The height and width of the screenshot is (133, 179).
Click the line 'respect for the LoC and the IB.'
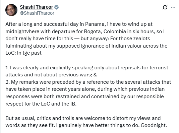41,104
